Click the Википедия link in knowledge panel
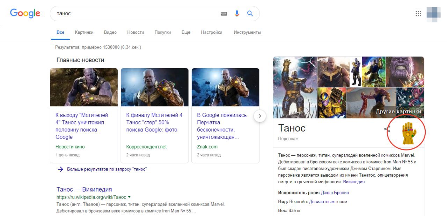The width and height of the screenshot is (447, 216). tap(354, 182)
